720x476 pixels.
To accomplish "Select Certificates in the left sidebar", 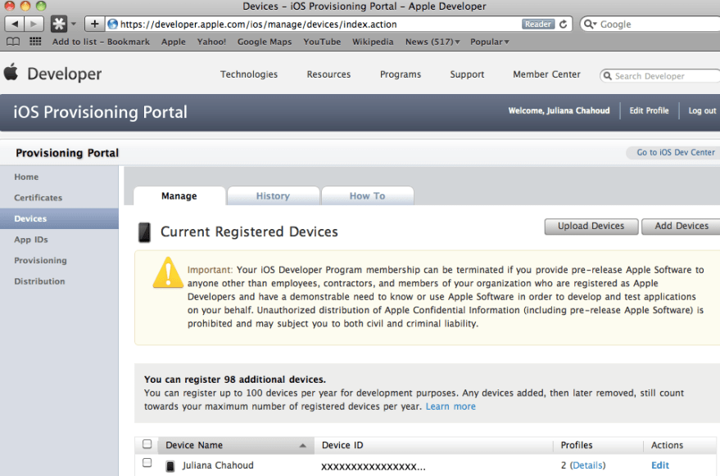I will 38,198.
